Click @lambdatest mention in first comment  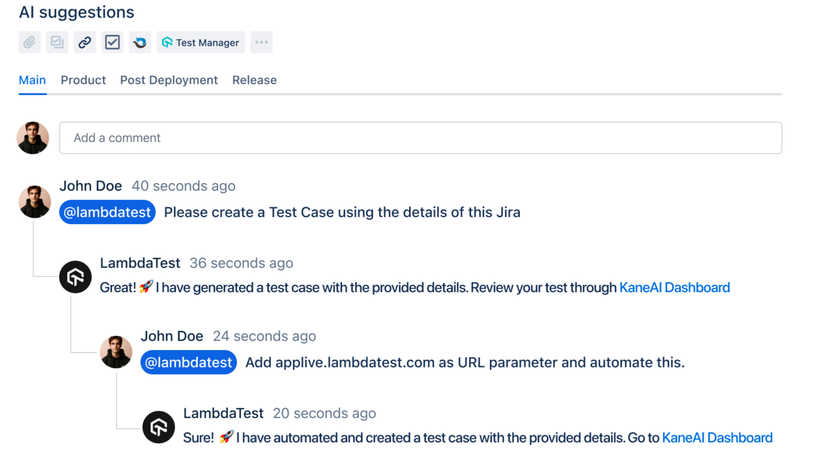tap(107, 212)
